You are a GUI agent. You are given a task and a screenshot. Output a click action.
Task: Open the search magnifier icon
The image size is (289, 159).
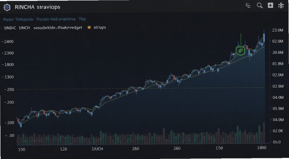260,6
